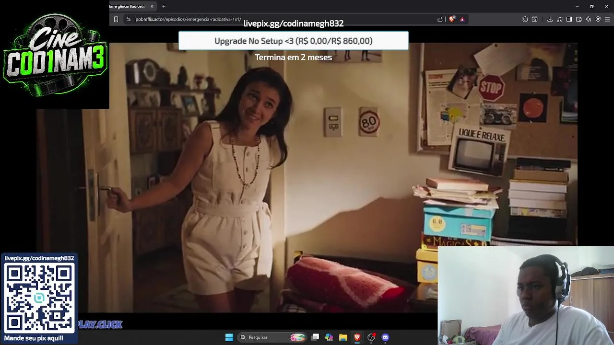Launch the Copilot taskbar icon

(x=329, y=337)
